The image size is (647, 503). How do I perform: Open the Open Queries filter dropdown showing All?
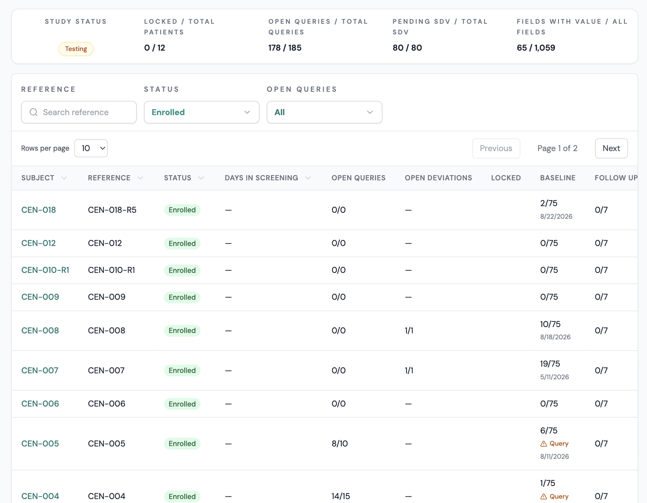pos(324,112)
